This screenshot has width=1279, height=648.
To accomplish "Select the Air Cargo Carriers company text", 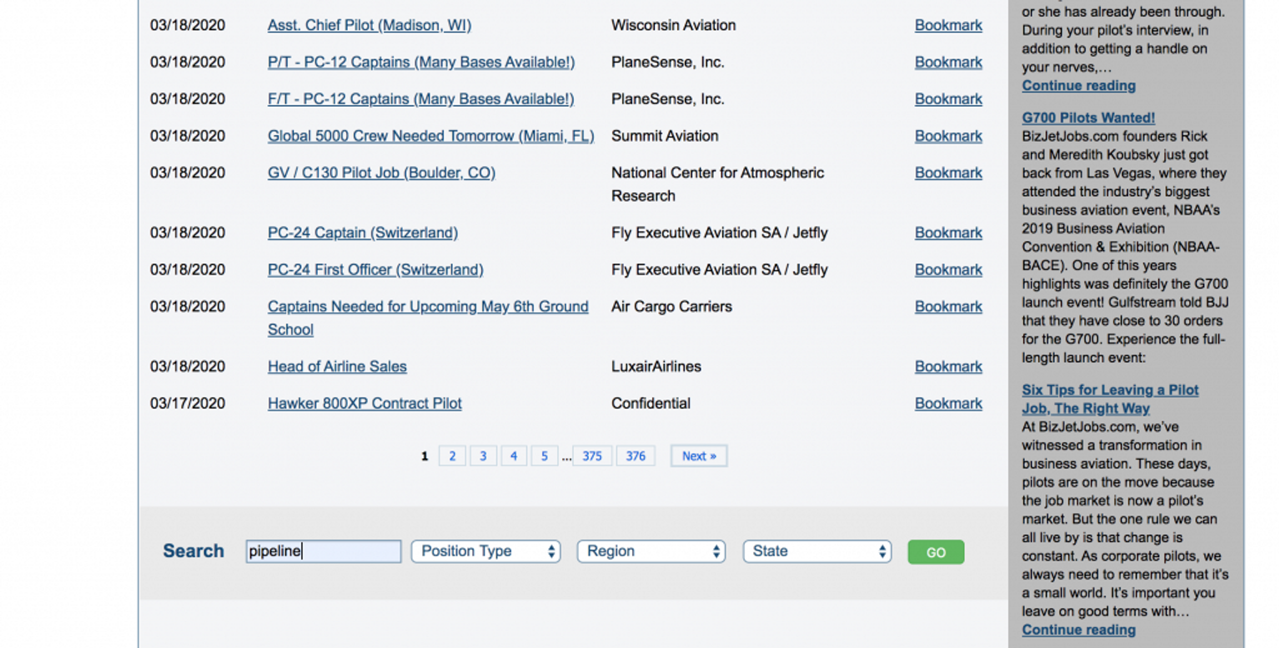I will [x=671, y=306].
